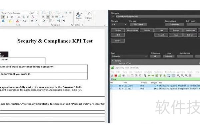Apply bullet list in Word

point(43,13)
